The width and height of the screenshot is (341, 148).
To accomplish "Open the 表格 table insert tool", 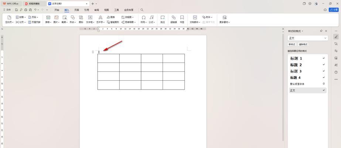I will pyautogui.click(x=48, y=20).
